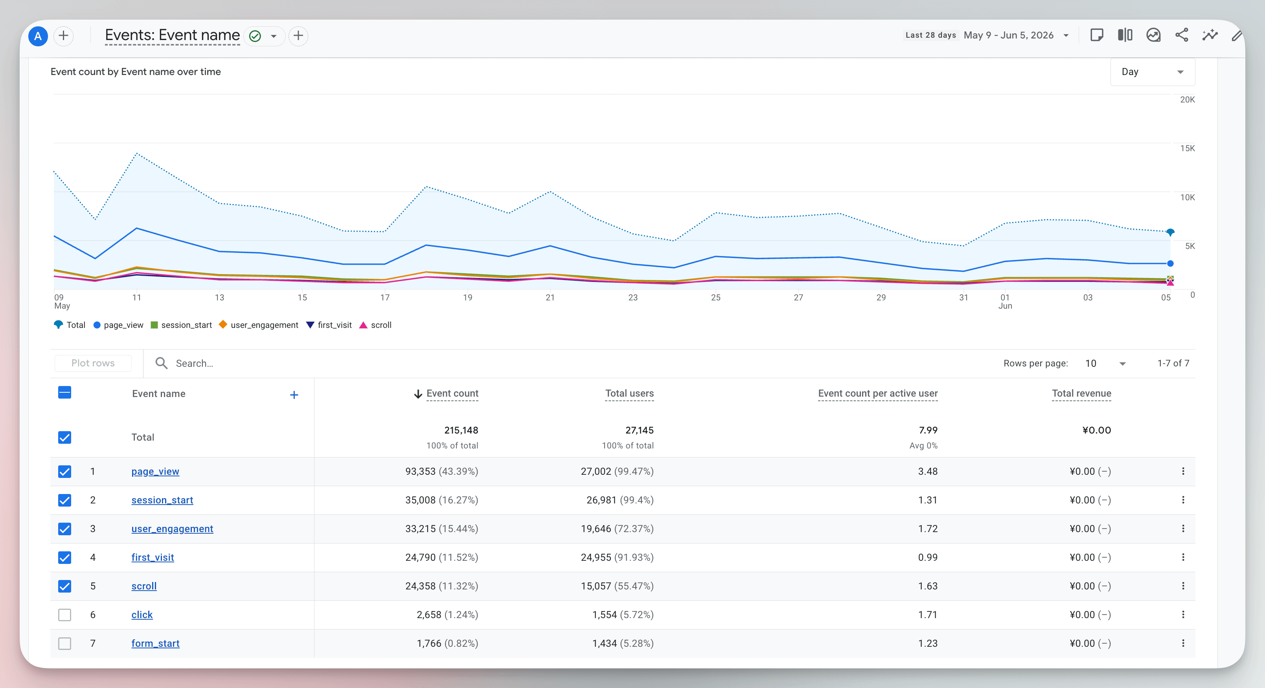1265x688 pixels.
Task: Click the Plot rows button
Action: [93, 363]
